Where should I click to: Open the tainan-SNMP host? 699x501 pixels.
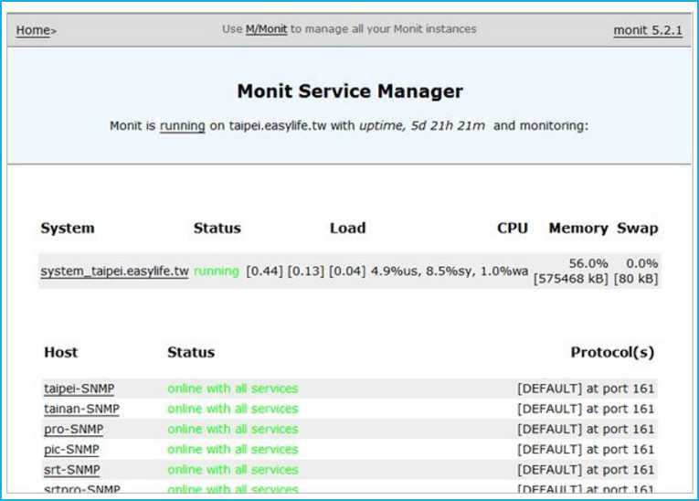(x=81, y=409)
